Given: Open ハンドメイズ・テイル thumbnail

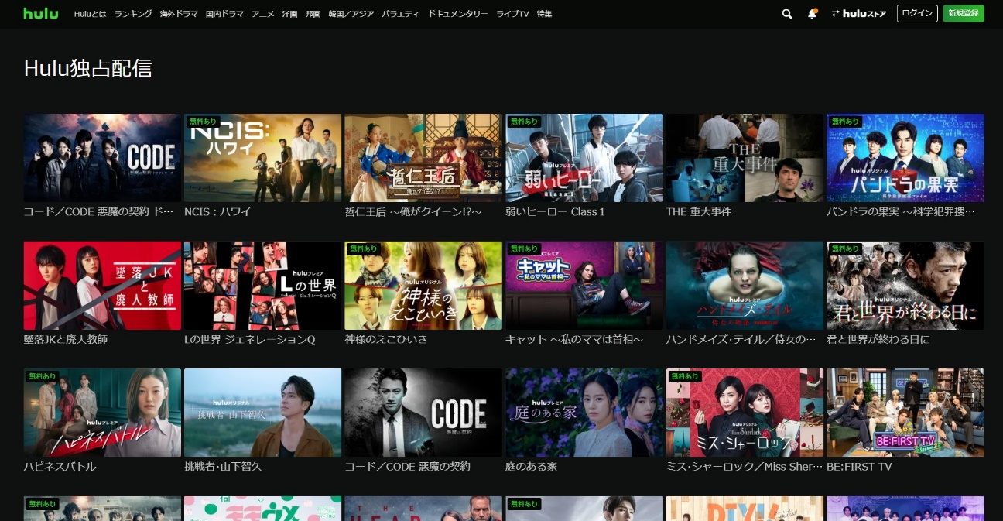Looking at the screenshot, I should click(x=745, y=286).
